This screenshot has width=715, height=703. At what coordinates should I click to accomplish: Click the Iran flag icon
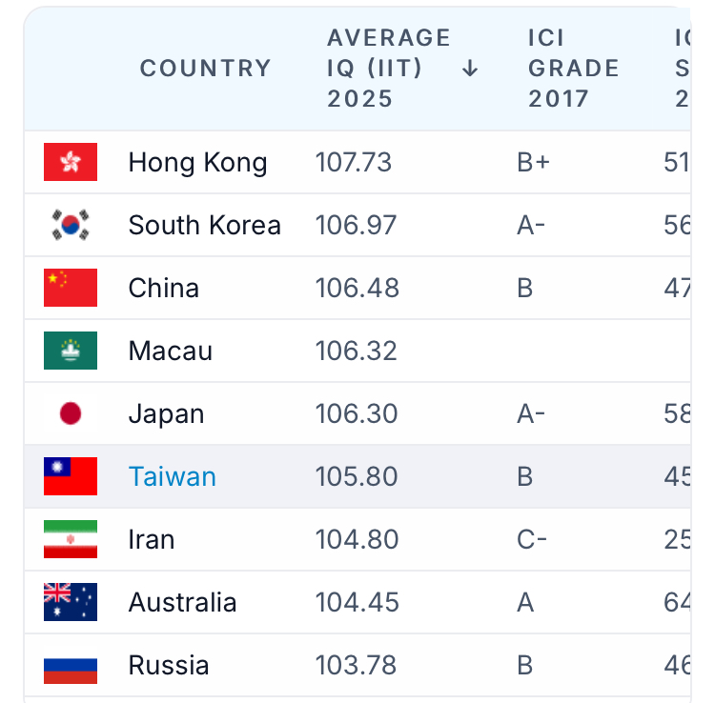tap(71, 539)
